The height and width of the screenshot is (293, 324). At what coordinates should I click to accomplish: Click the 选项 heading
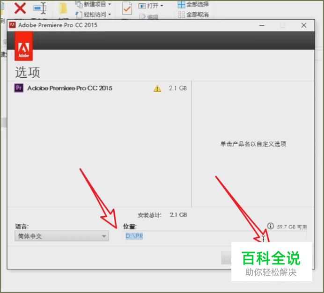28,73
